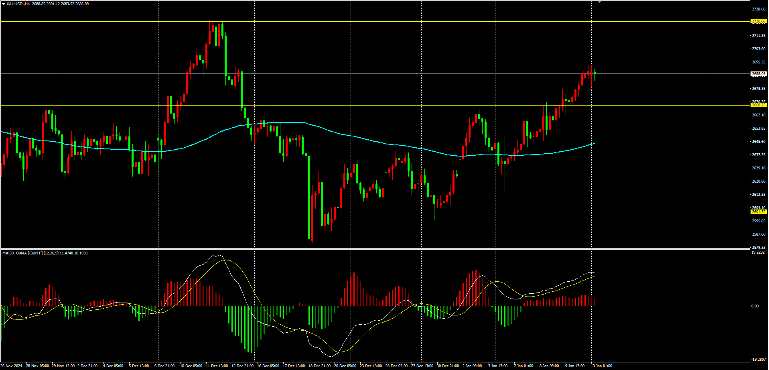This screenshot has height=370, width=769.
Task: Click the 10 Dec 05:00 time label
Action: [191, 366]
